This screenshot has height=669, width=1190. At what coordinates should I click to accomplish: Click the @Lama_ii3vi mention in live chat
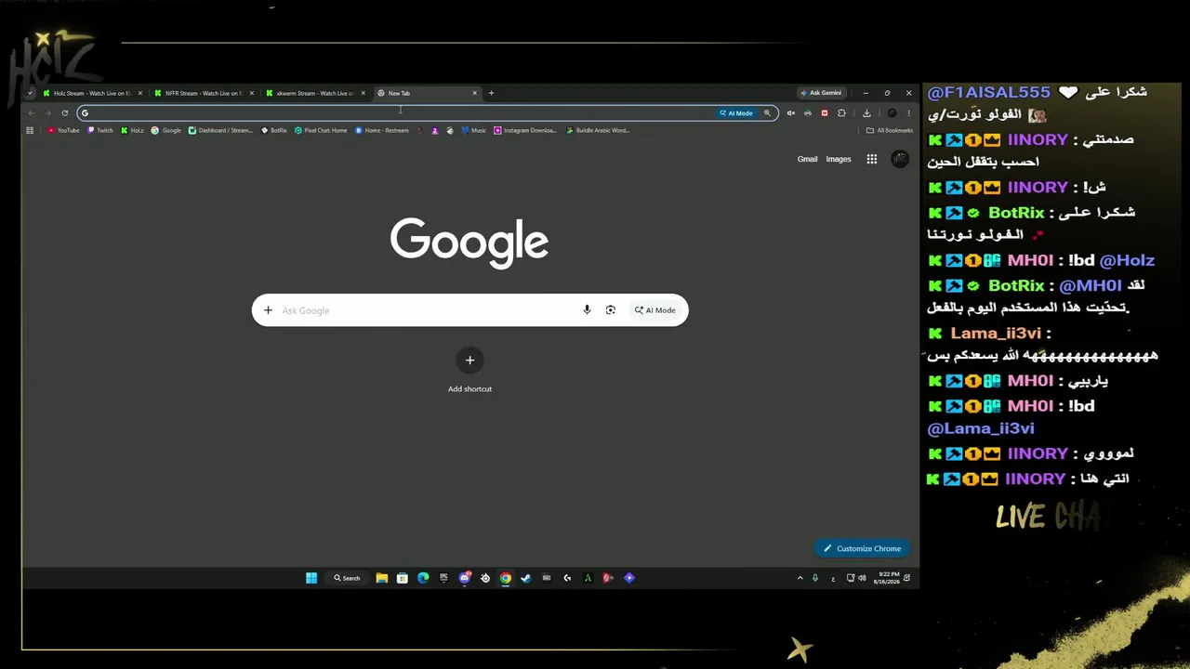click(x=981, y=428)
